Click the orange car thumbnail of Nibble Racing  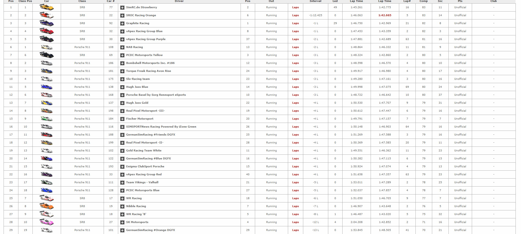pos(46,206)
